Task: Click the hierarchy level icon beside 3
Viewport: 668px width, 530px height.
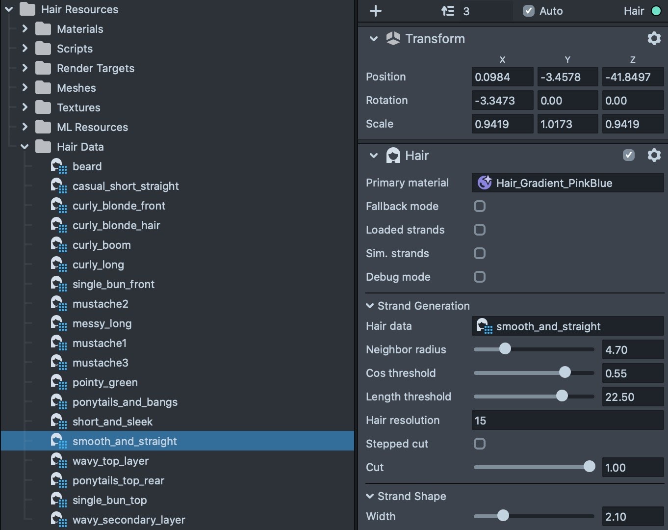Action: pos(447,11)
